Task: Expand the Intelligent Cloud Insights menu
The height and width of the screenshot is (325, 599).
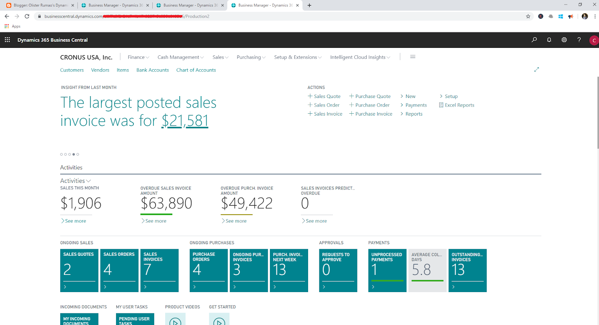Action: pos(360,57)
